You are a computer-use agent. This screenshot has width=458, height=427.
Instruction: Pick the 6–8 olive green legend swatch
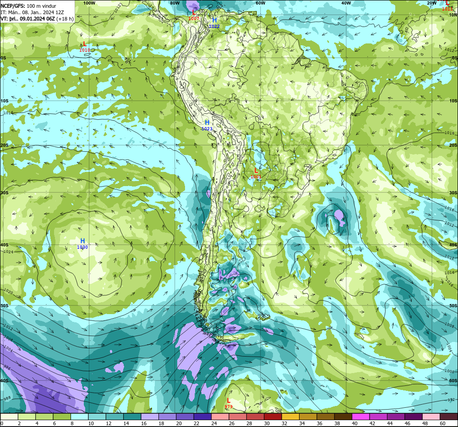(62, 417)
